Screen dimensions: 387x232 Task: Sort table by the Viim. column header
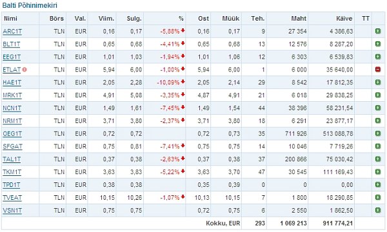pyautogui.click(x=106, y=19)
